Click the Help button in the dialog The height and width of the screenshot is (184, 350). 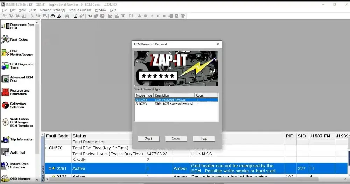coord(204,139)
